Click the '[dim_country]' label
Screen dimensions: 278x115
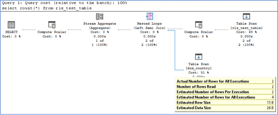coord(198,68)
